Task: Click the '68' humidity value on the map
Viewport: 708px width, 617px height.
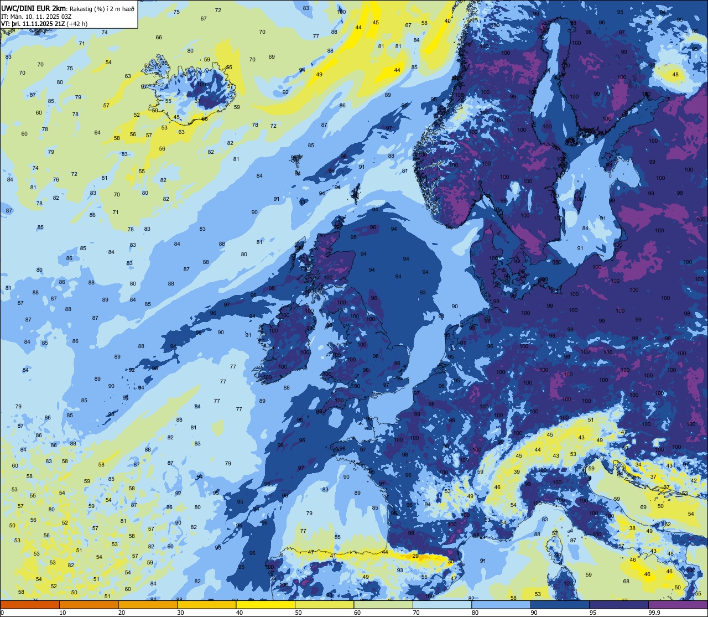Action: pyautogui.click(x=626, y=581)
